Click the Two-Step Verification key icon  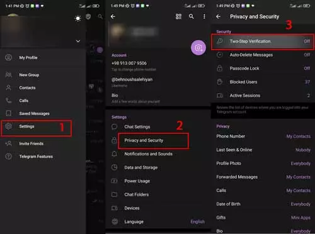pyautogui.click(x=220, y=41)
